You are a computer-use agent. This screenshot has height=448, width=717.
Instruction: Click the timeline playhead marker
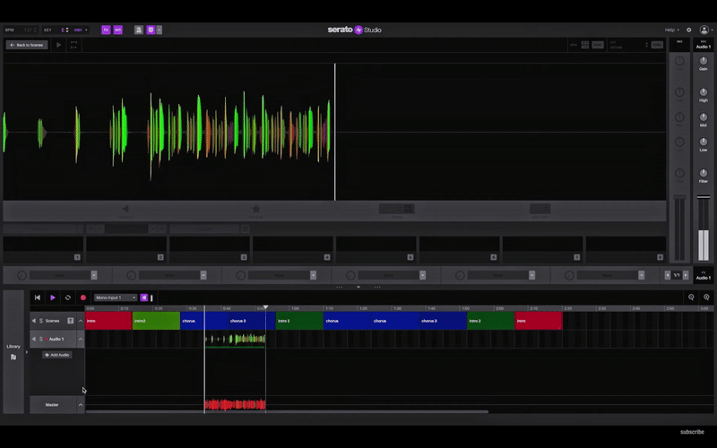point(265,307)
